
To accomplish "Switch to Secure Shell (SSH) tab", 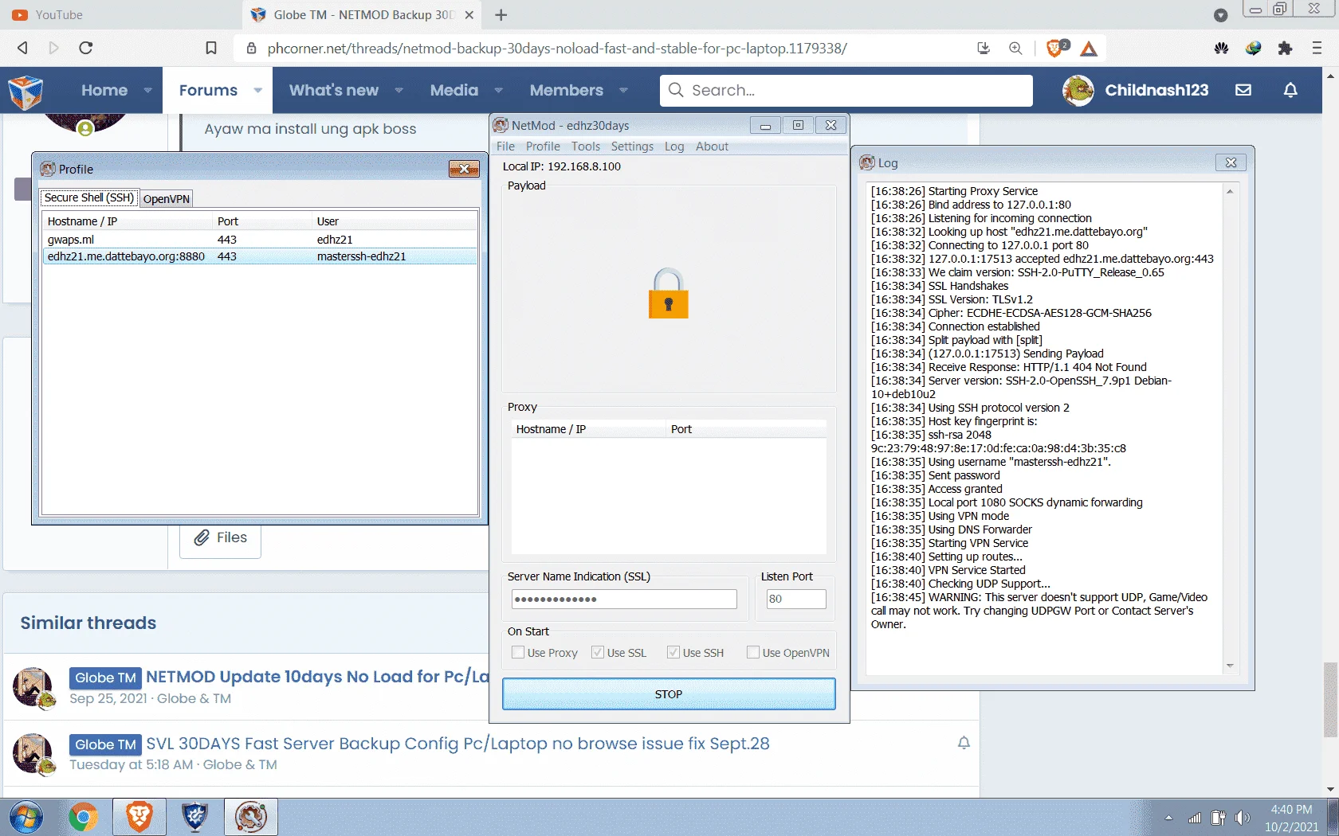I will pos(89,197).
